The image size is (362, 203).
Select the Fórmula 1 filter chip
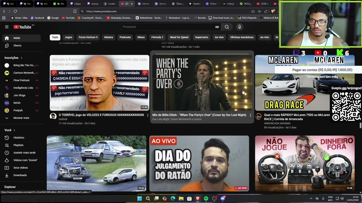tap(157, 37)
